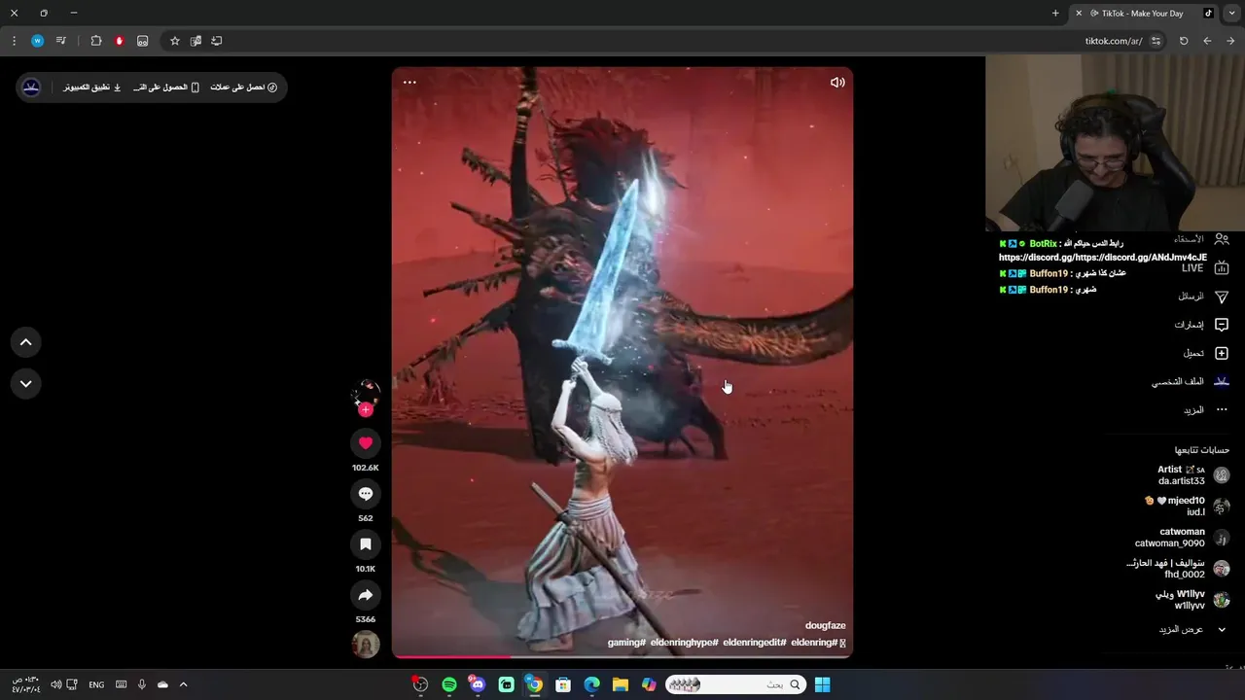Like the video with the heart icon
1245x700 pixels.
[x=366, y=443]
